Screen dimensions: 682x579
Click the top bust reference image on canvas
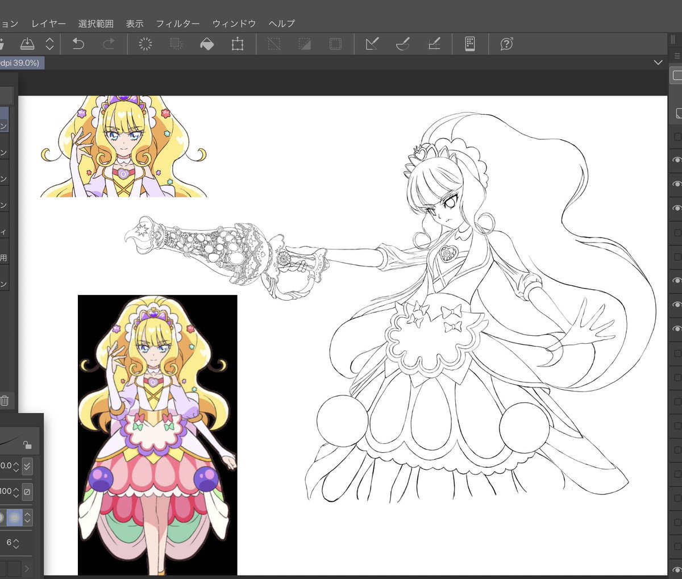coord(123,147)
